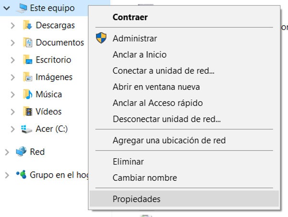
Task: Open Propiedades from the context menu
Action: [136, 199]
